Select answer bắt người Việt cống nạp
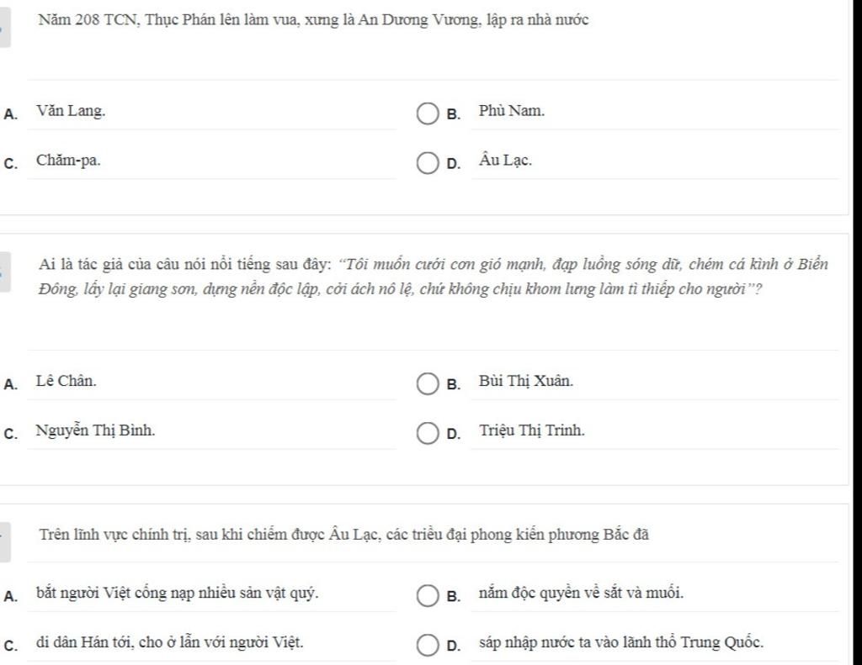 coord(177,593)
